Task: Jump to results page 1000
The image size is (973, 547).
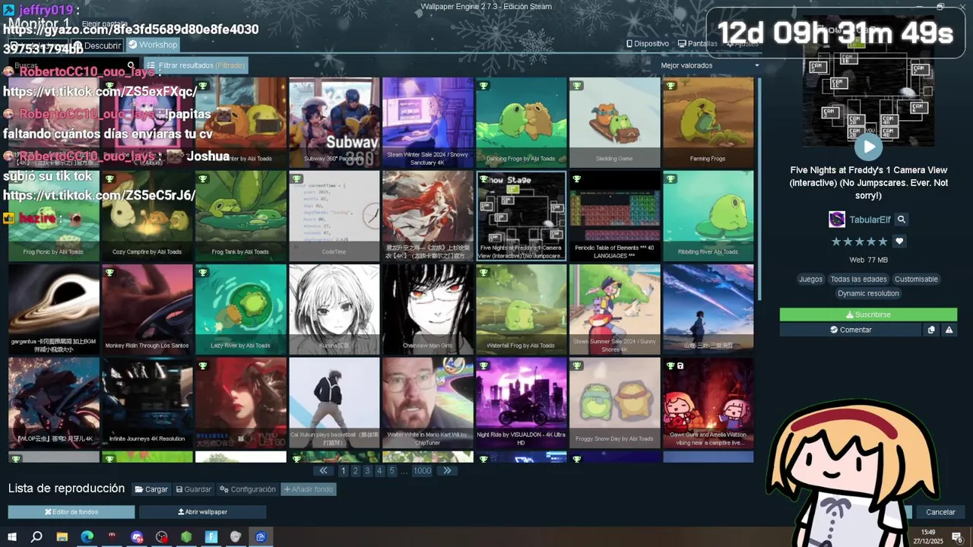Action: point(422,470)
